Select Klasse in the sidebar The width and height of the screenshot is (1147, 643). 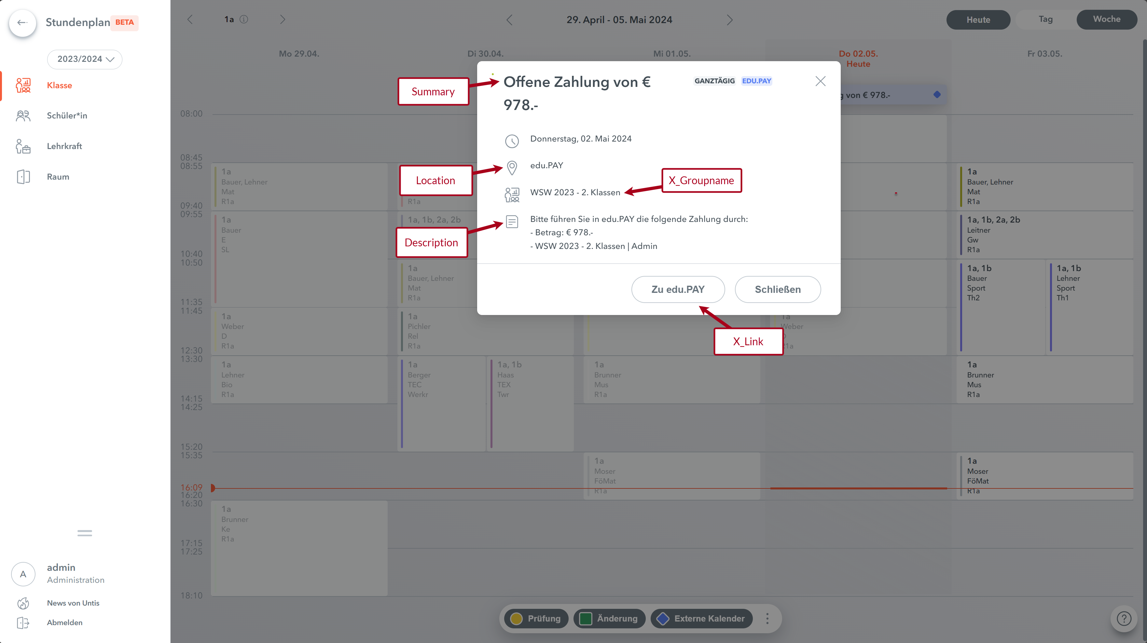59,85
